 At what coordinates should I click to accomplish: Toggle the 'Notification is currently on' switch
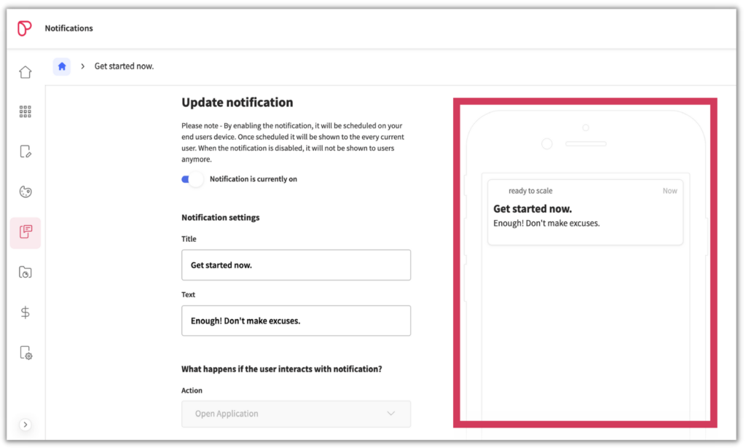coord(192,179)
